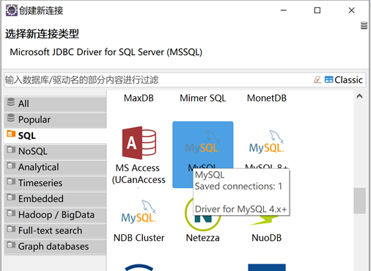371x271 pixels.
Task: Choose the Mimer SQL driver entry
Action: [x=203, y=98]
